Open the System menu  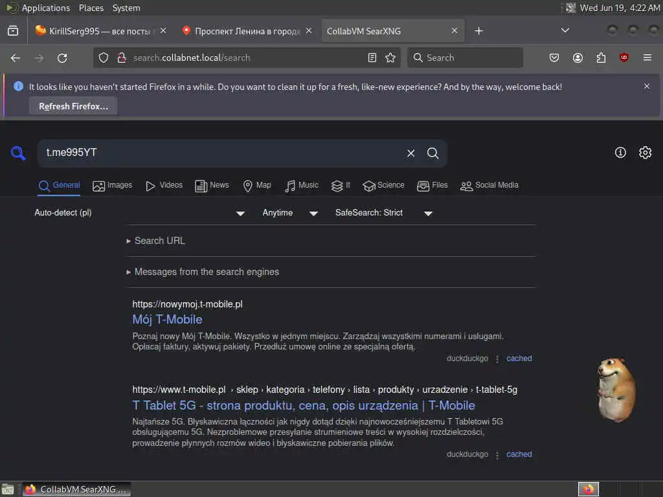[x=126, y=8]
